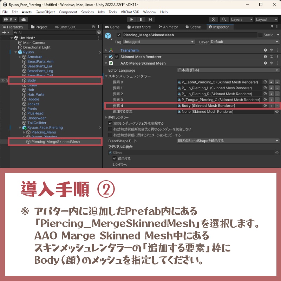281x281 pixels.
Task: Toggle Hierarchy panel lock icon
Action: 93,27
